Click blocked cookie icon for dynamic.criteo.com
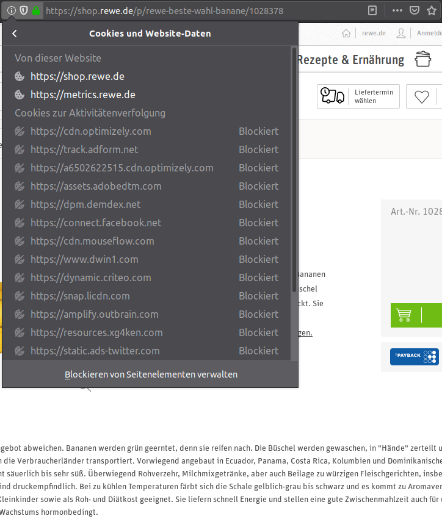The width and height of the screenshot is (442, 527). click(20, 278)
